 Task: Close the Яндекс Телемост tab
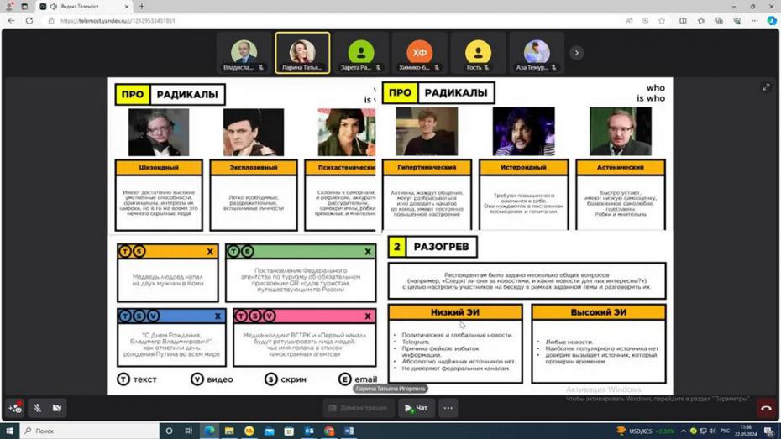pyautogui.click(x=127, y=7)
